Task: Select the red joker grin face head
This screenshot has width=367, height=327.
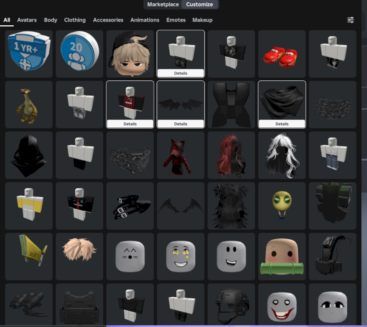Action: pos(282,304)
